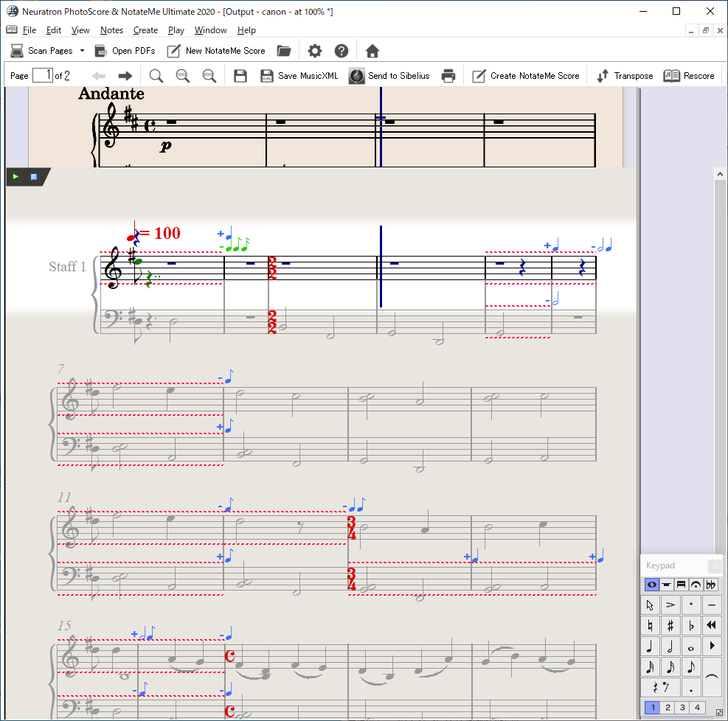The width and height of the screenshot is (728, 721).
Task: Expand the Keypad using the corner resize icon
Action: point(719,712)
